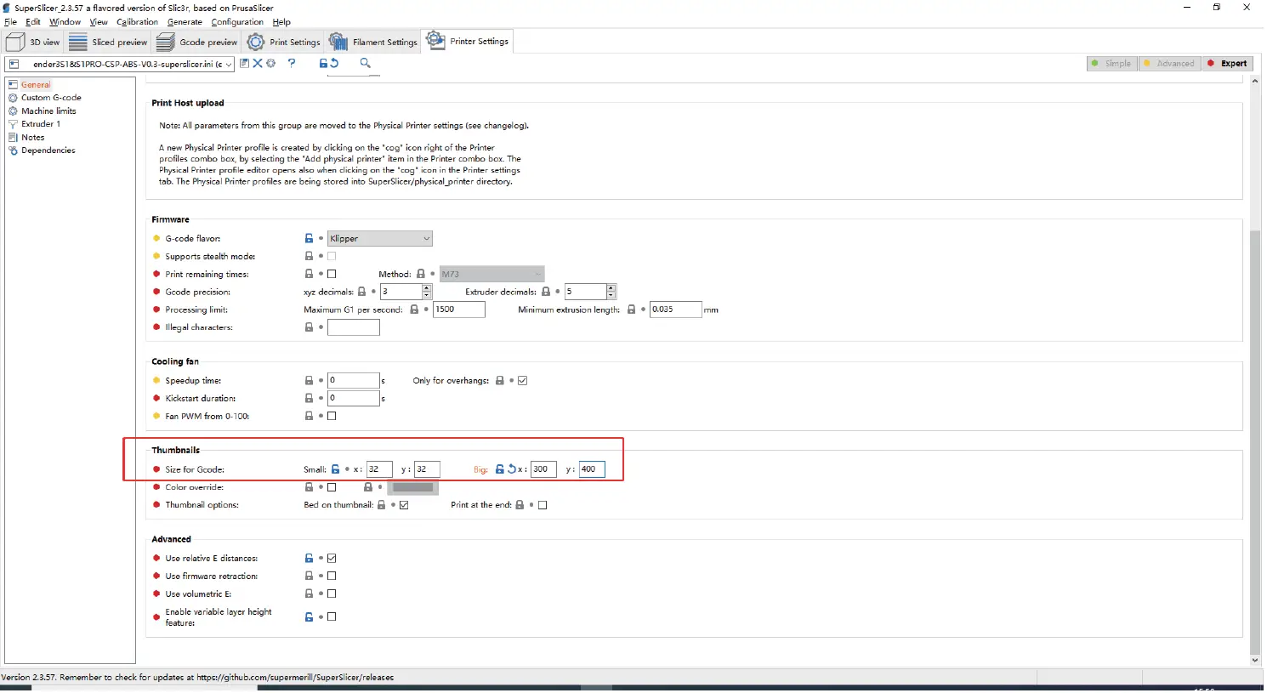1267x693 pixels.
Task: Click the lock icon for Bed on thumbnail
Action: [x=382, y=505]
